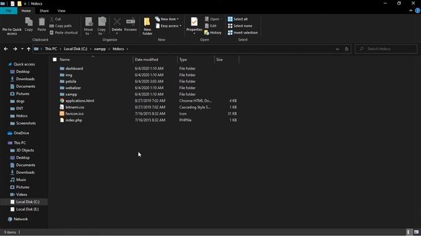Click the Copy icon in Clipboard group
This screenshot has width=421, height=236.
click(x=29, y=24)
